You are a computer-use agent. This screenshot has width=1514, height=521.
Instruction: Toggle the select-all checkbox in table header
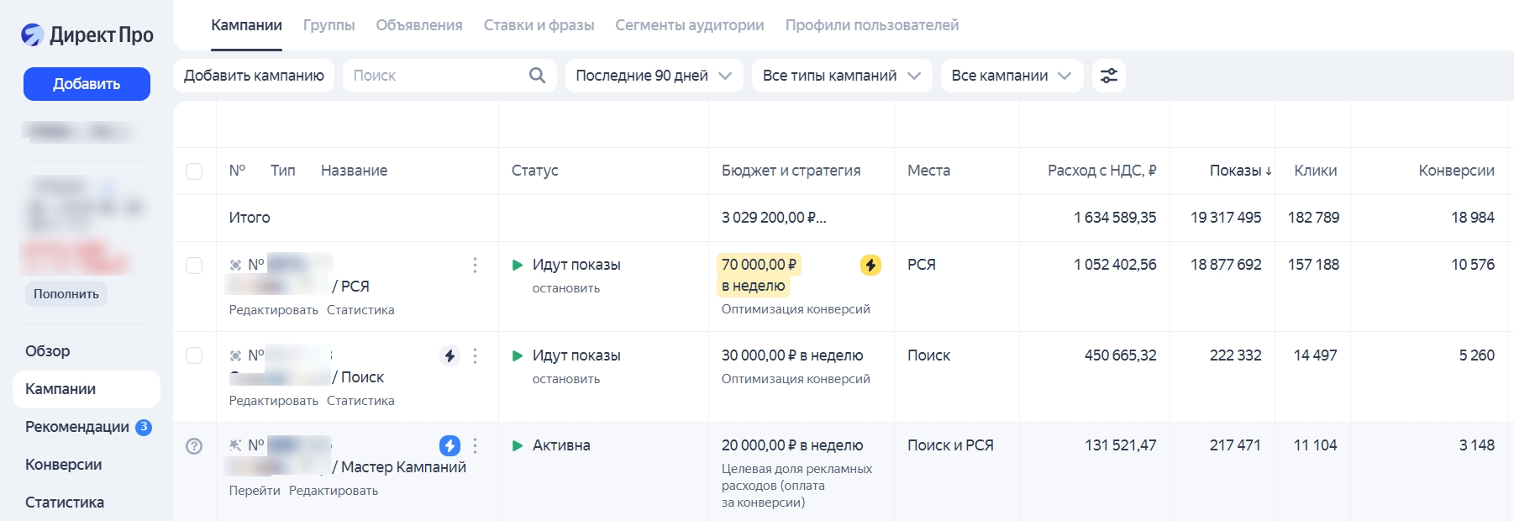coord(194,171)
